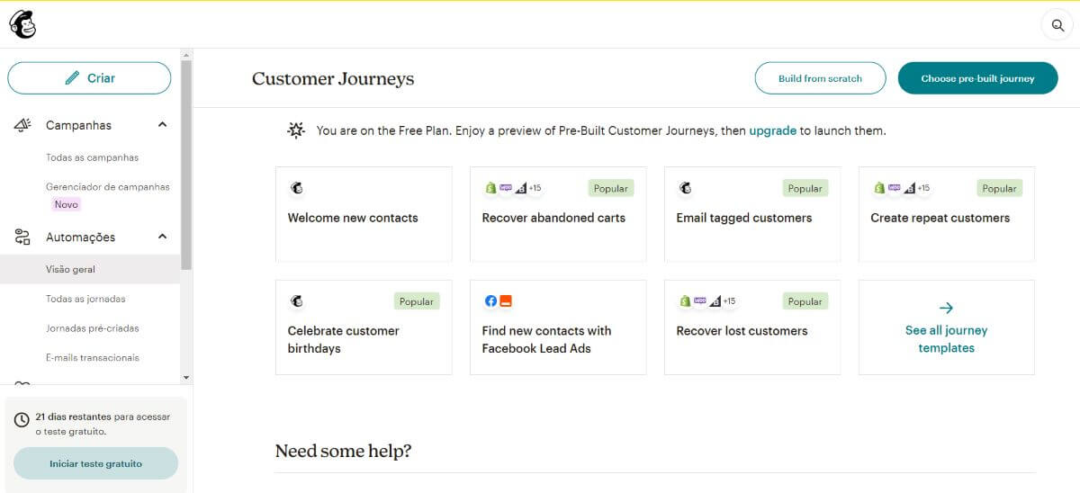The image size is (1080, 493).
Task: Click the sparkle icon next to the Free Plan notice
Action: (x=296, y=130)
